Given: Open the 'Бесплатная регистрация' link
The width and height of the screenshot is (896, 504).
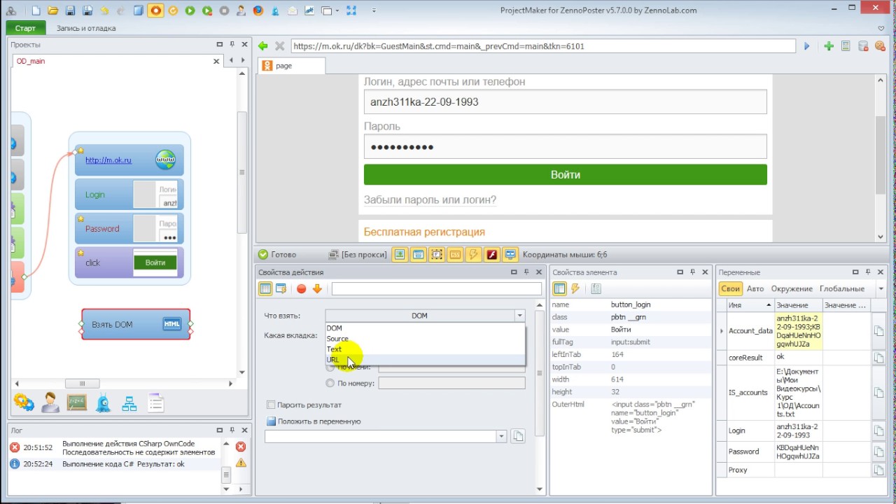Looking at the screenshot, I should (424, 232).
